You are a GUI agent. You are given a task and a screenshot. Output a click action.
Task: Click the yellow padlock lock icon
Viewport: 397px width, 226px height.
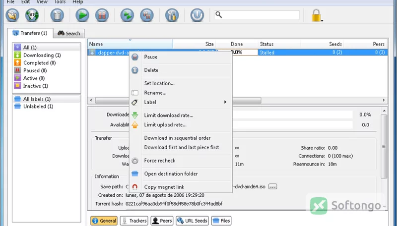click(x=316, y=16)
